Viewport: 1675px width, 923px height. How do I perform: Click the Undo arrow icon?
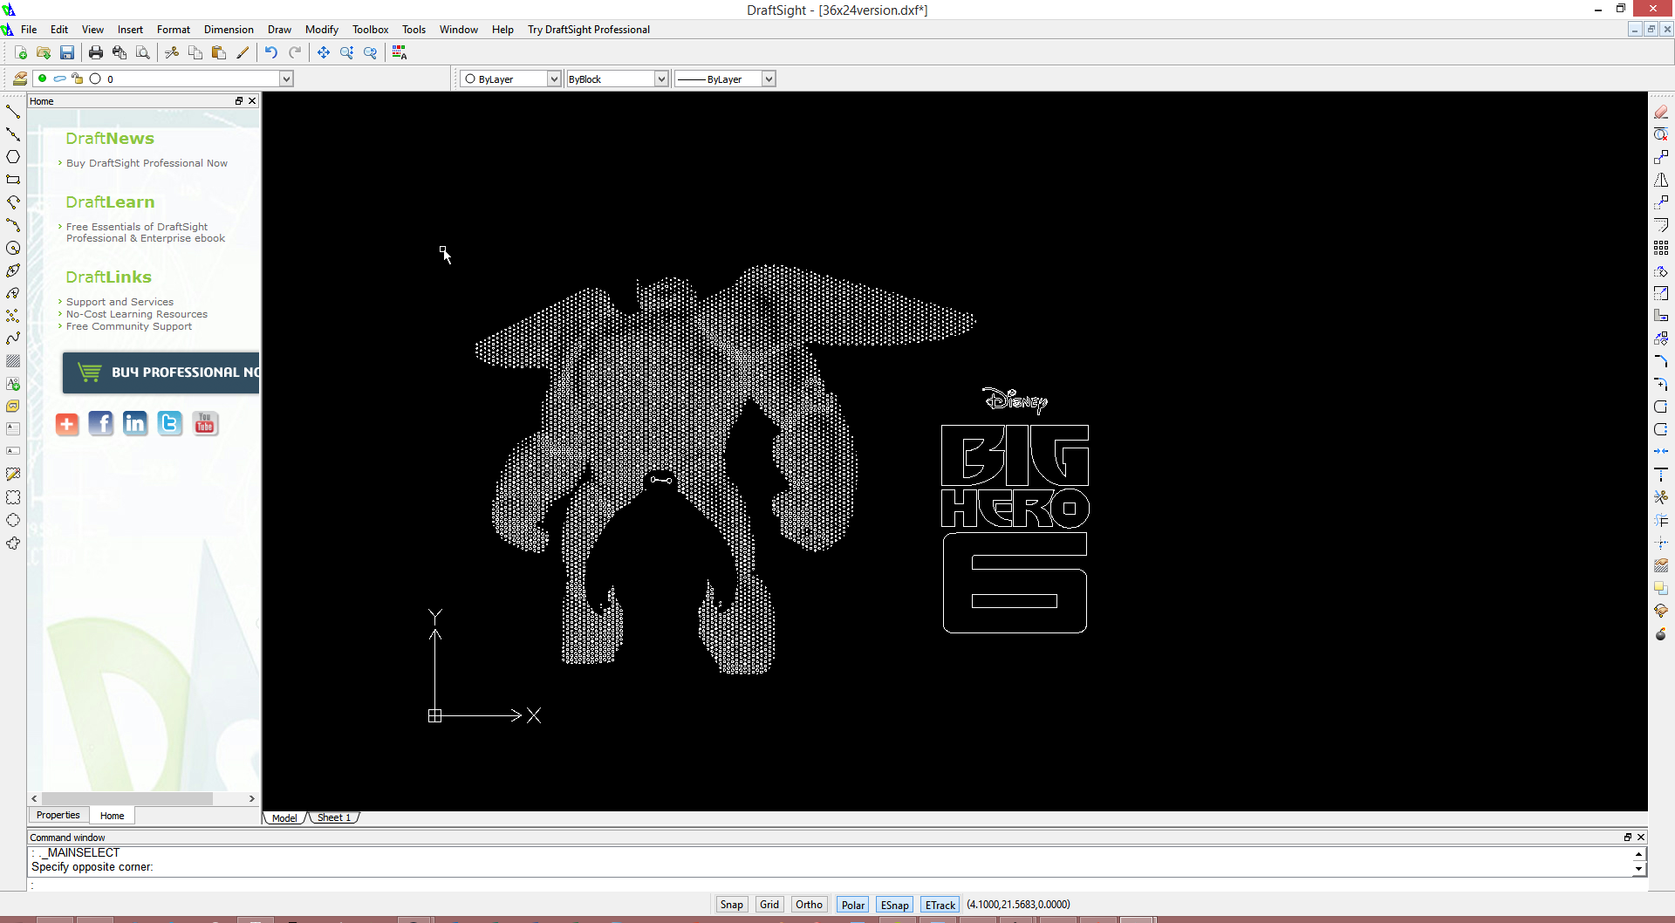(271, 52)
